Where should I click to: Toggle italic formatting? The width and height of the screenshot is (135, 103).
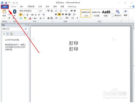point(24,15)
